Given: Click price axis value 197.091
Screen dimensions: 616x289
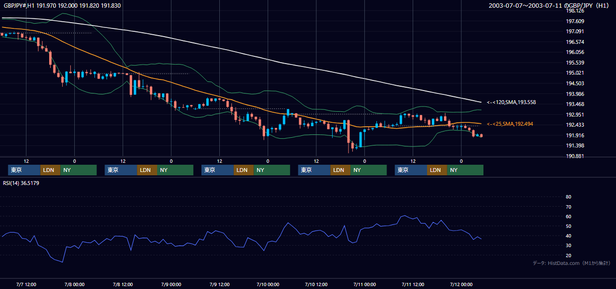Looking at the screenshot, I should tap(576, 32).
